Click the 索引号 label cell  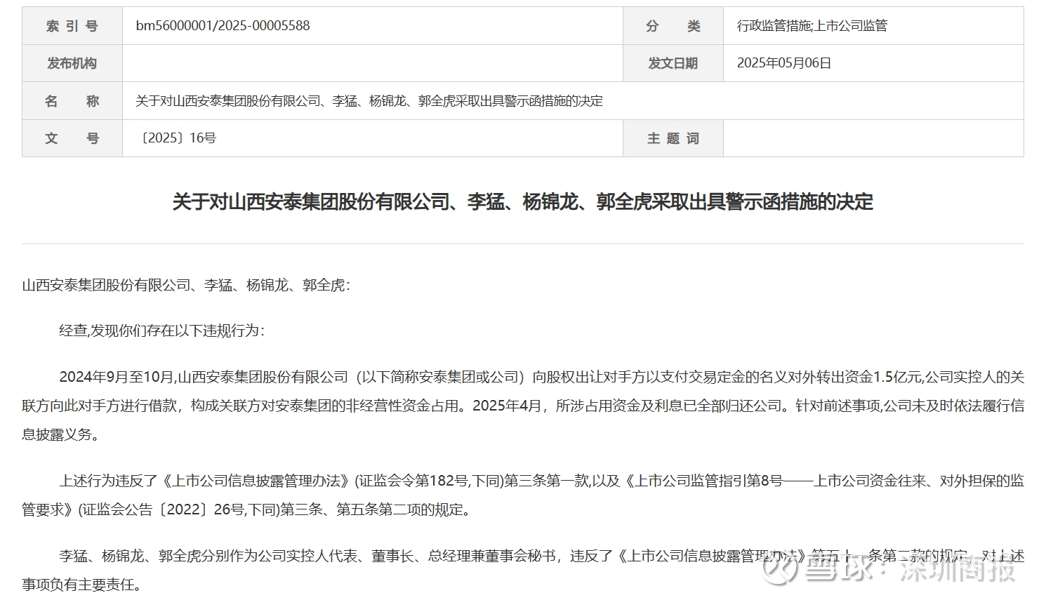(x=72, y=26)
